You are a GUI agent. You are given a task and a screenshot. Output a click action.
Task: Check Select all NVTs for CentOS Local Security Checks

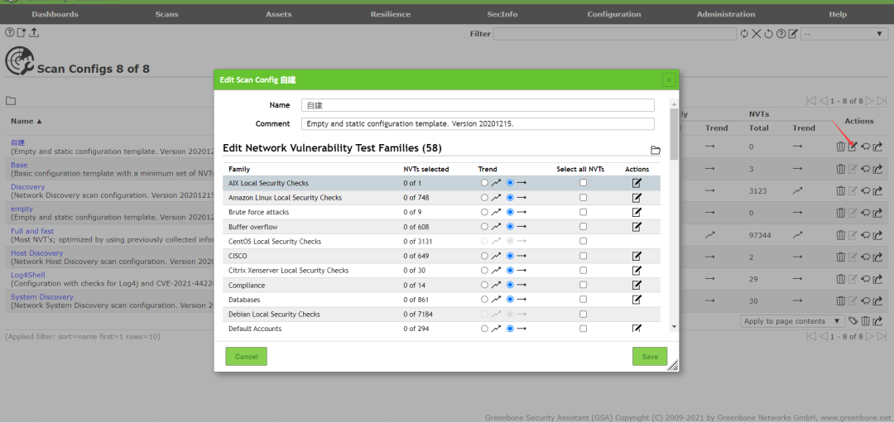583,241
